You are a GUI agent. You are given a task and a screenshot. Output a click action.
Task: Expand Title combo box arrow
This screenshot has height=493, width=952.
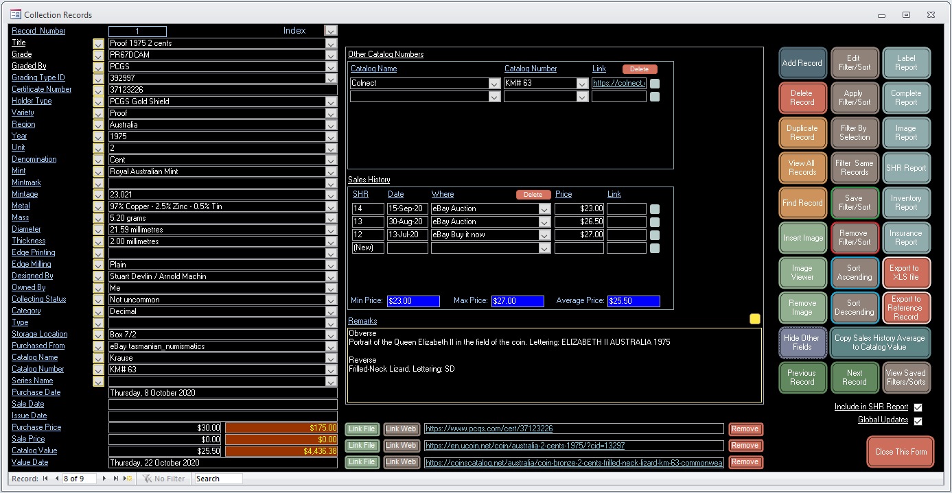tap(331, 43)
